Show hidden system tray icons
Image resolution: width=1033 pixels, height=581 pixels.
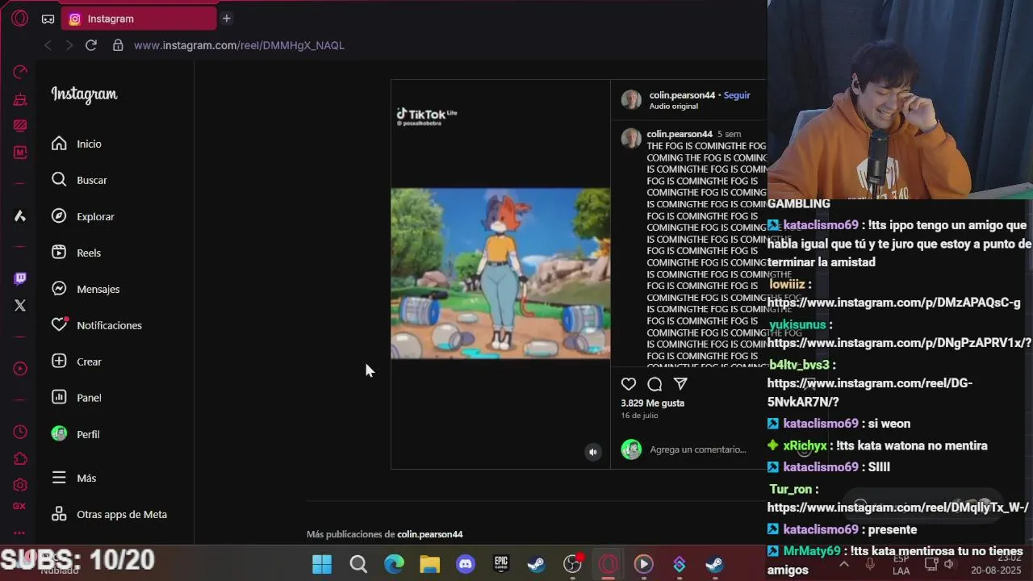844,564
